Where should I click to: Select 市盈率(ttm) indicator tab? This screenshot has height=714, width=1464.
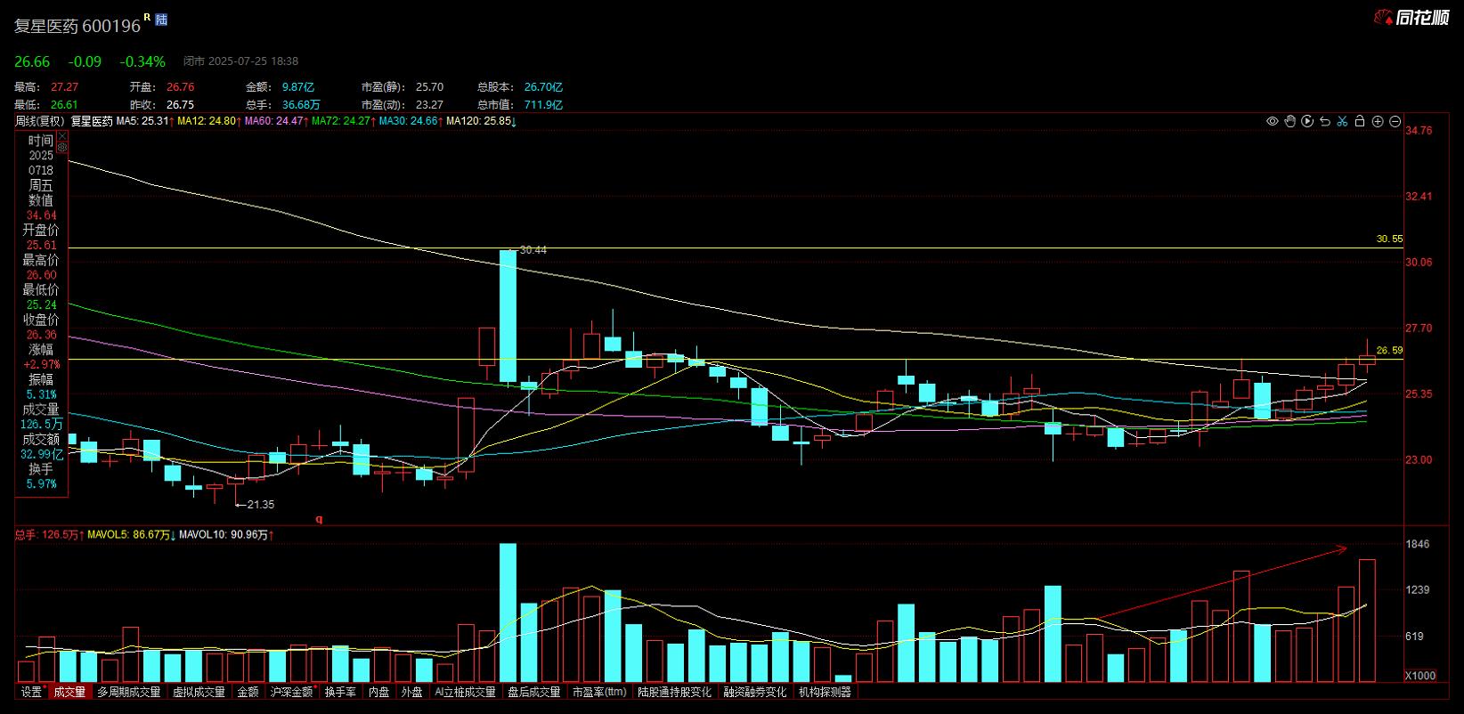pos(599,692)
